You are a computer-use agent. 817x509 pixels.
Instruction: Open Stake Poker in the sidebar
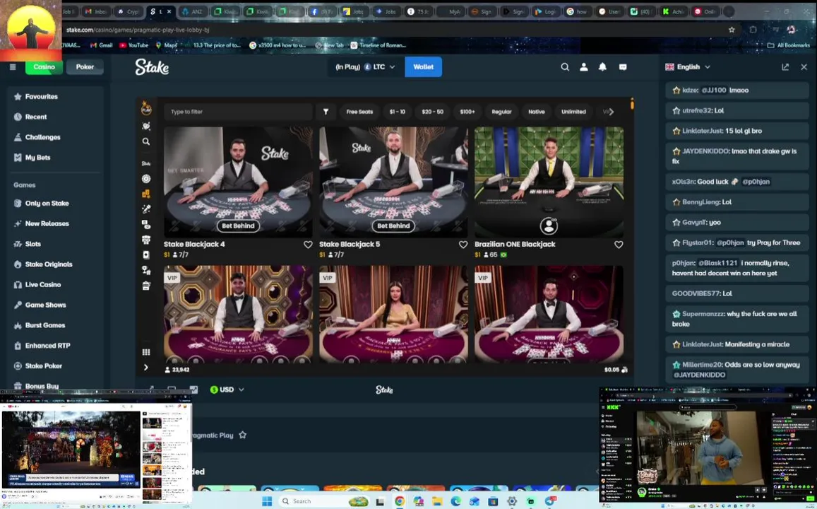coord(54,366)
